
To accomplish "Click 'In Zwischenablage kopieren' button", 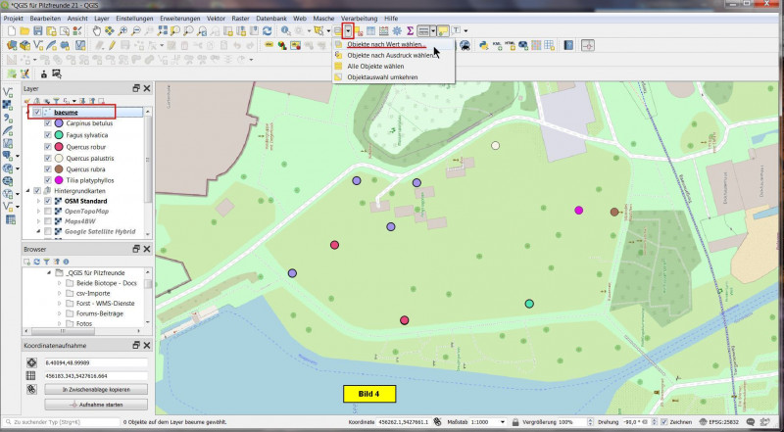I will [96, 389].
